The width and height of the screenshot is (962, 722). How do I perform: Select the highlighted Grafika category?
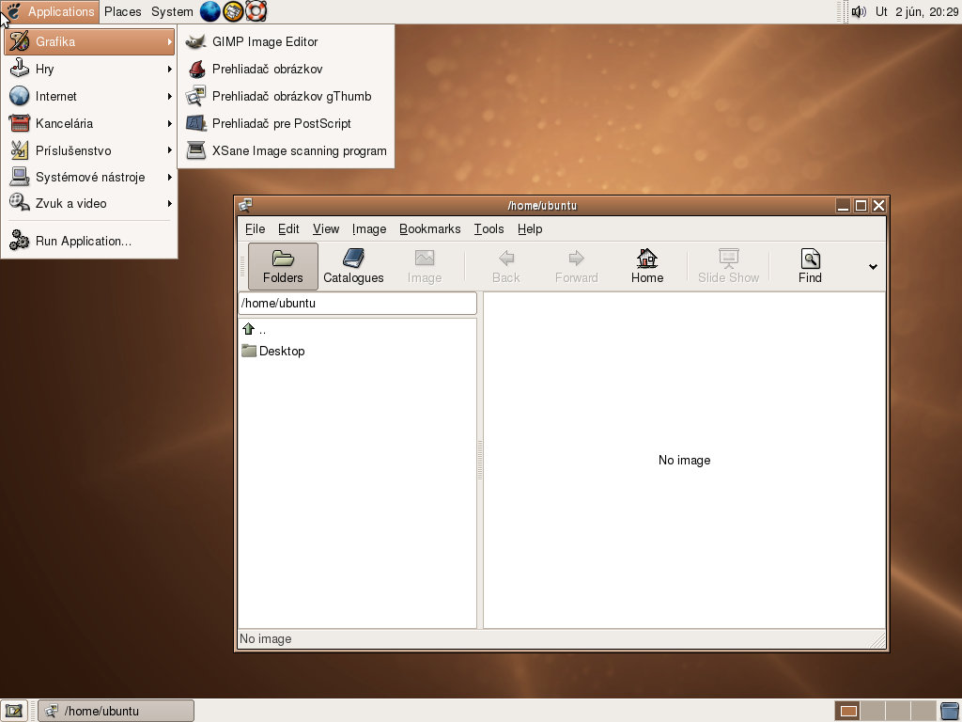[89, 41]
